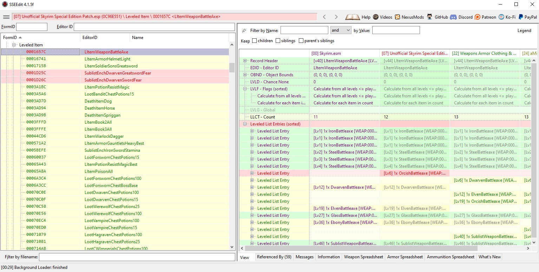Select the EDID - Editor ID row
The height and width of the screenshot is (272, 539).
[x=385, y=68]
